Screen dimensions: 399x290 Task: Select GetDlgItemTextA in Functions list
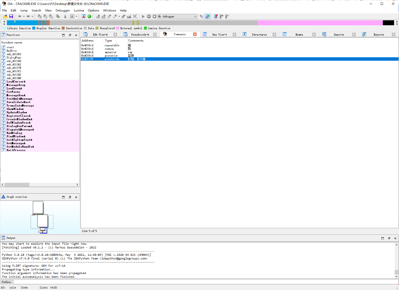click(x=40, y=140)
